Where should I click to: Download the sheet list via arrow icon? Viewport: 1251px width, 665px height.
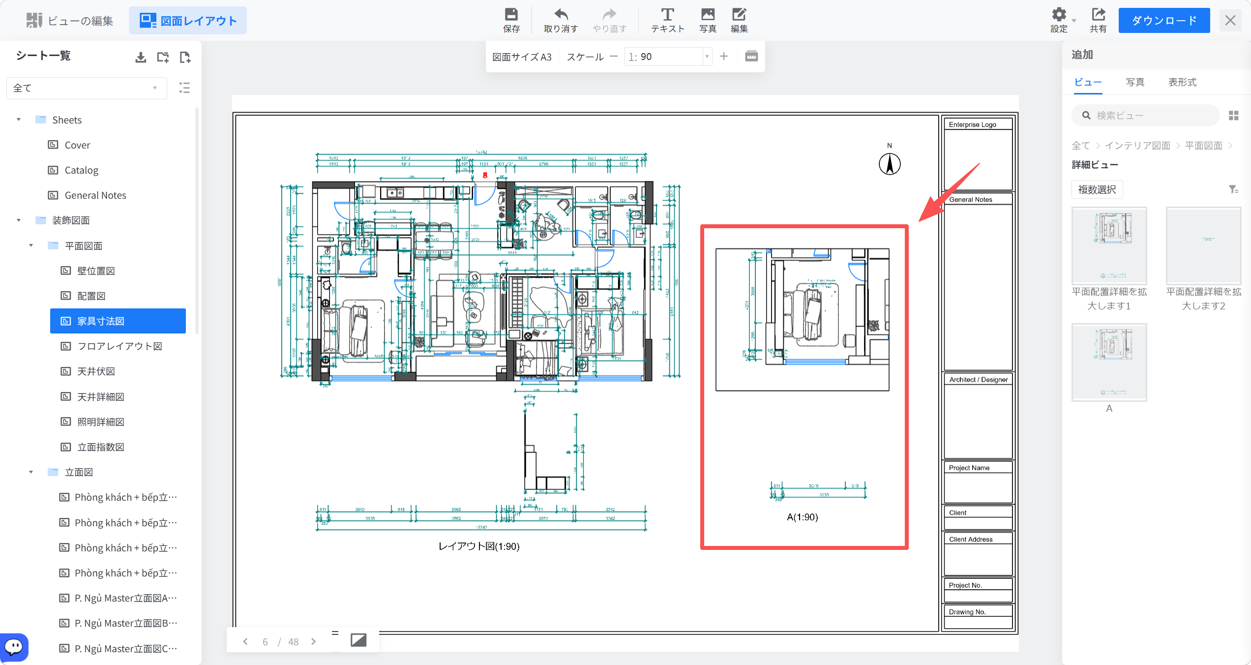(141, 57)
